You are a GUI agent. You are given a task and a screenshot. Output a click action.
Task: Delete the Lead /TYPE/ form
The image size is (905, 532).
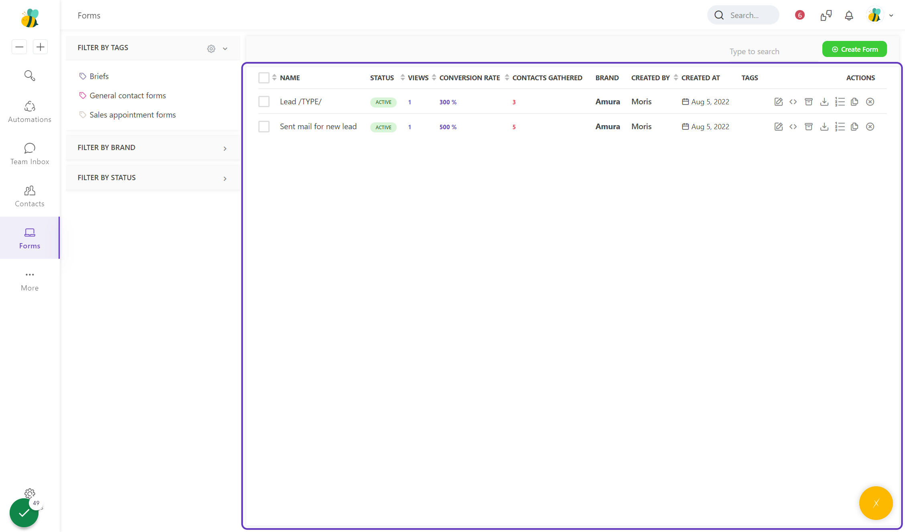(x=870, y=102)
